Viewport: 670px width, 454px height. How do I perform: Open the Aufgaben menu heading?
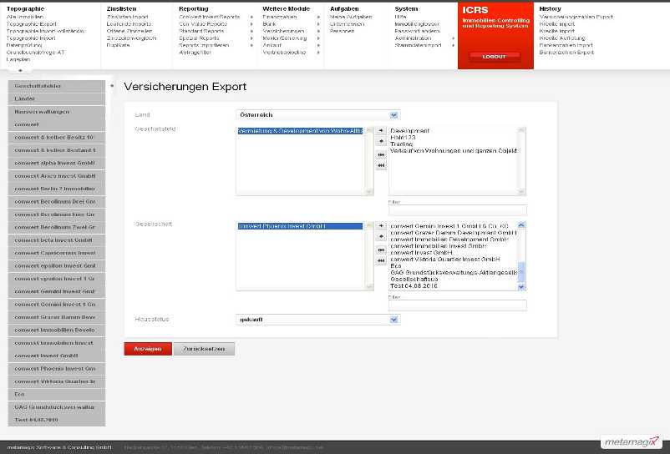coord(344,8)
